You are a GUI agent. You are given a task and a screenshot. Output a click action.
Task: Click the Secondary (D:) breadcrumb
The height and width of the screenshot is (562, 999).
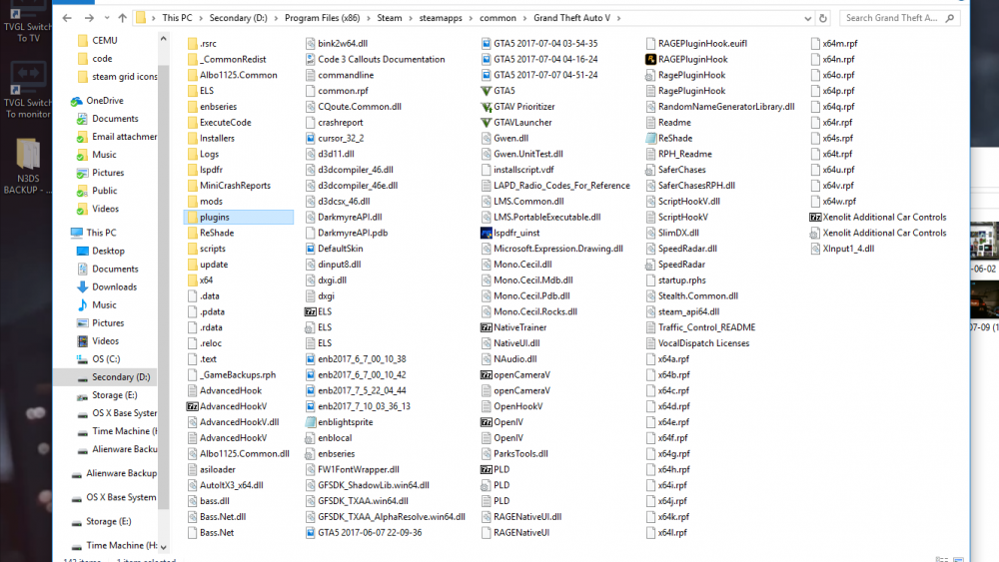click(x=239, y=18)
